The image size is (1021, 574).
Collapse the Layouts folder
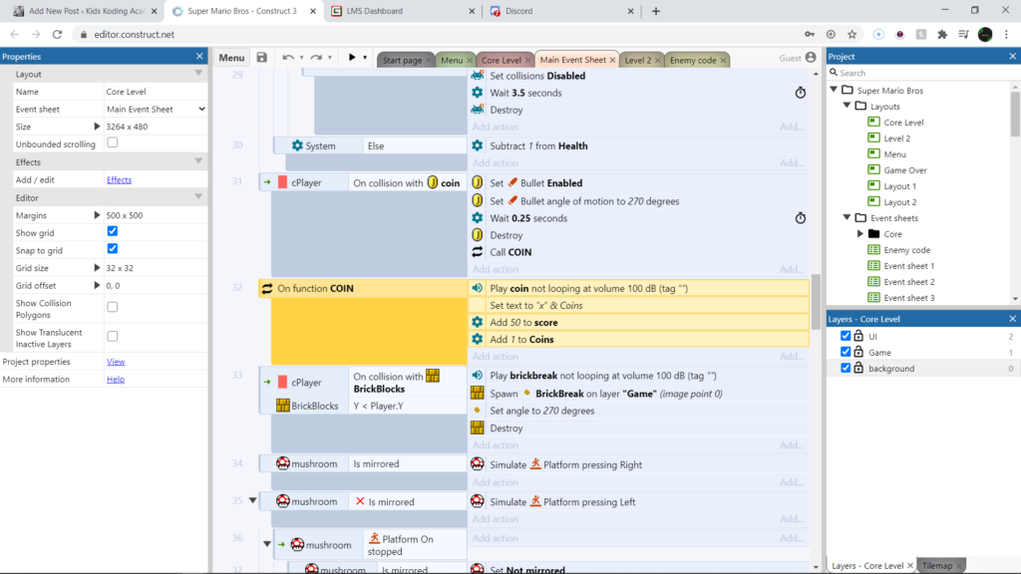pos(847,106)
